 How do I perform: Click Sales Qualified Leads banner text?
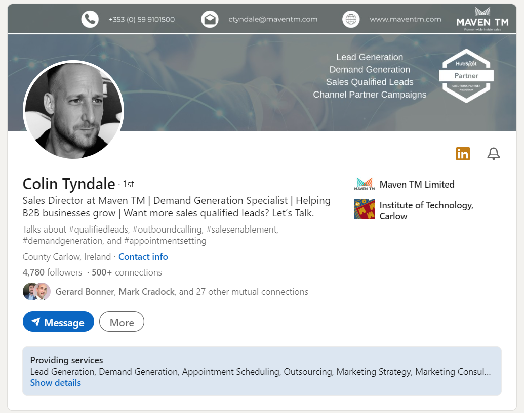pos(370,82)
